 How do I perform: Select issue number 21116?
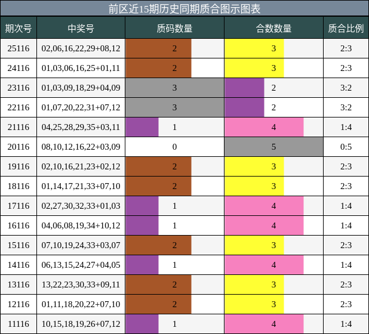click(x=19, y=127)
